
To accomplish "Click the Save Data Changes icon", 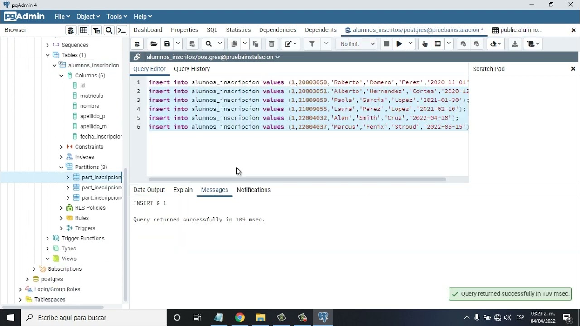I will click(x=192, y=44).
